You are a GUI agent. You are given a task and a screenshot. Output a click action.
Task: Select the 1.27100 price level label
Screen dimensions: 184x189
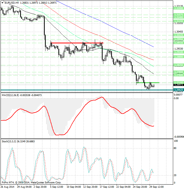(x=179, y=82)
